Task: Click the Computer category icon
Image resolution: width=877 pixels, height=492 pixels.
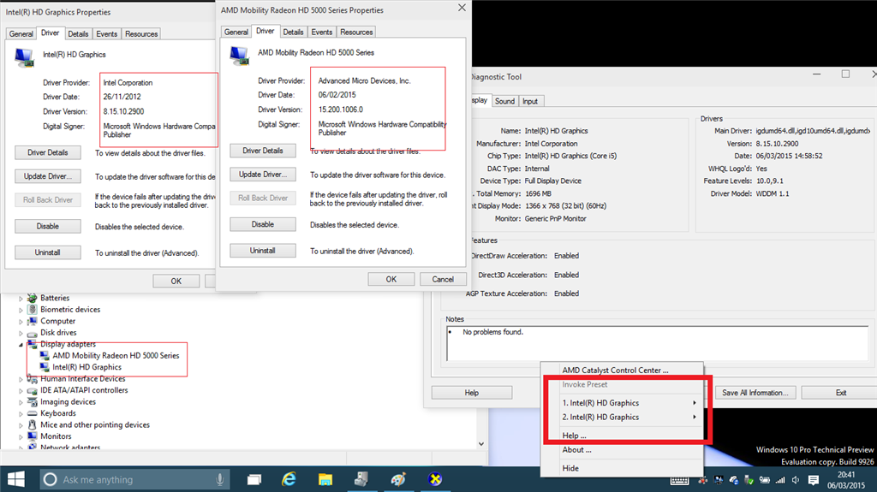Action: tap(32, 321)
